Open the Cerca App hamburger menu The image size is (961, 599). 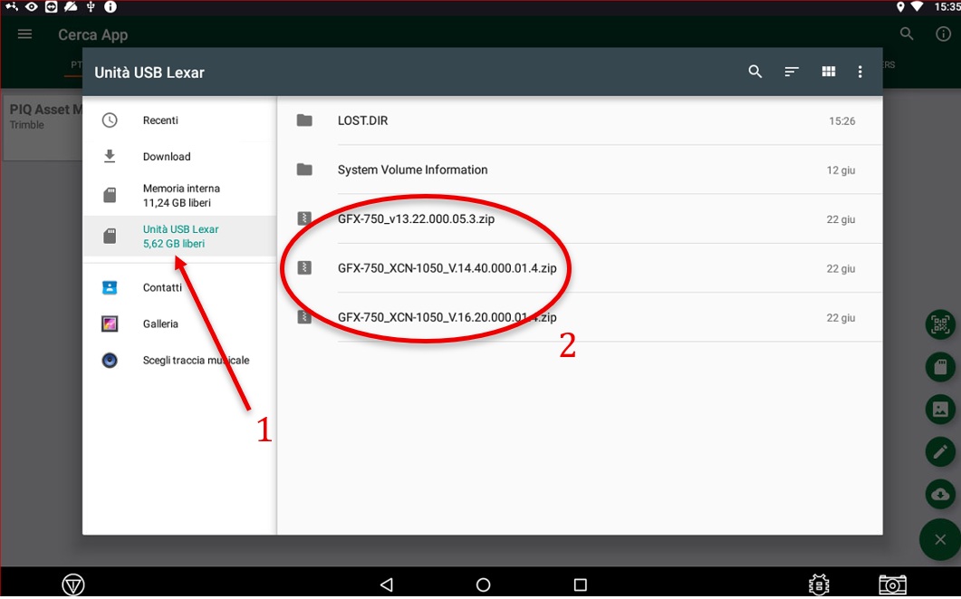[24, 34]
